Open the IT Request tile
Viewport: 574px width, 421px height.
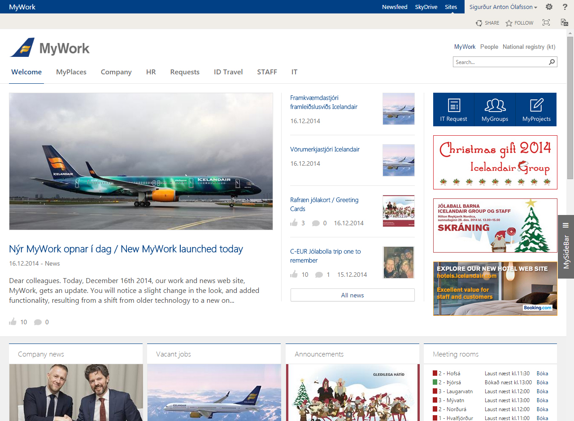[453, 110]
